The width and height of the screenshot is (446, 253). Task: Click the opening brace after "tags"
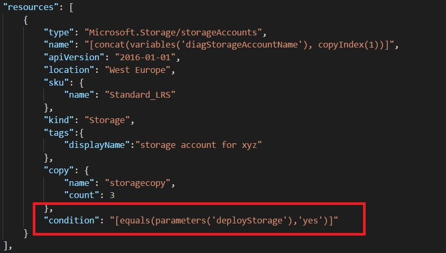point(81,133)
